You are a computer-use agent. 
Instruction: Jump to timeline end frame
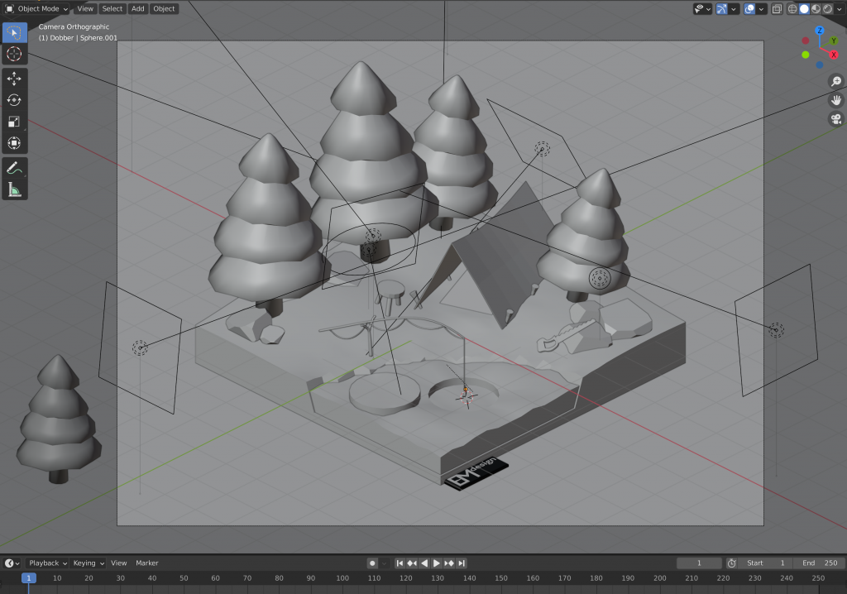462,563
